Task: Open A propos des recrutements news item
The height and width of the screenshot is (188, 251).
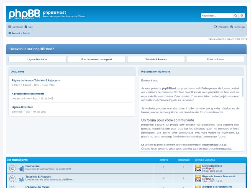Action: point(28,94)
